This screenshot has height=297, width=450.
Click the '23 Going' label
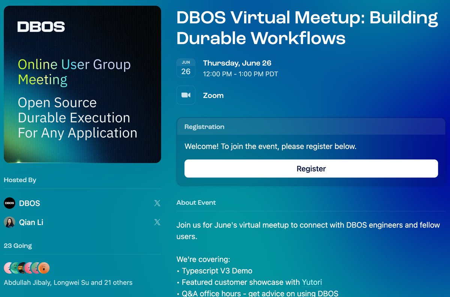[18, 246]
